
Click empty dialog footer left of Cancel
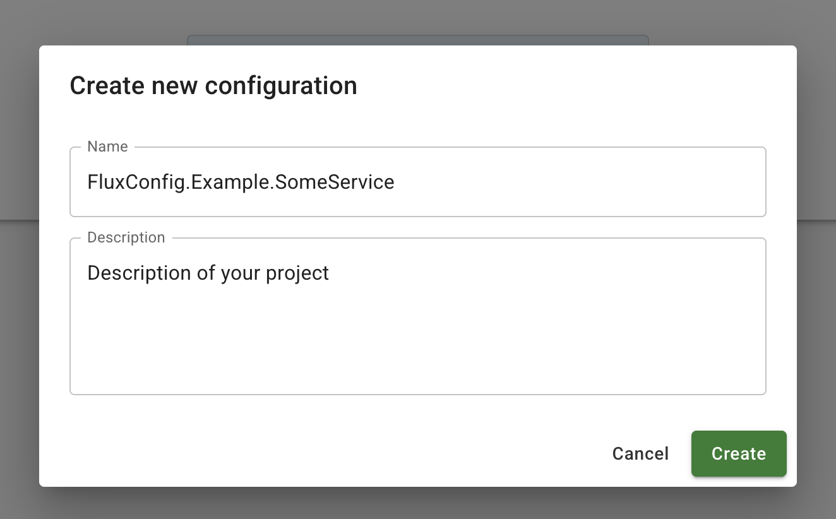[316, 453]
